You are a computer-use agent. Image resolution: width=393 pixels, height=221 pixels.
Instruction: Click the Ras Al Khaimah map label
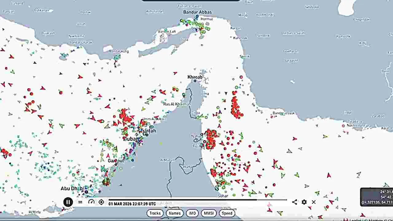pos(177,104)
